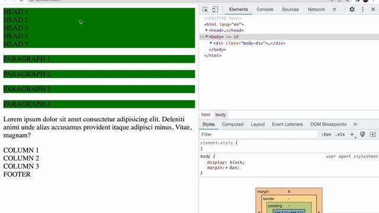Close the DevTools panel
Image resolution: width=379 pixels, height=213 pixels.
[373, 9]
